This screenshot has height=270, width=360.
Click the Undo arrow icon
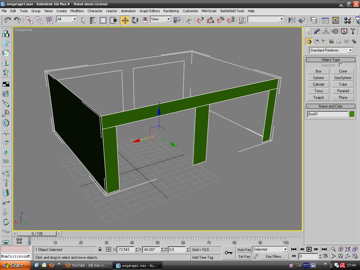click(x=7, y=20)
